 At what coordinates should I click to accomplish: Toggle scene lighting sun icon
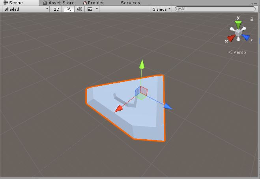[x=69, y=9]
